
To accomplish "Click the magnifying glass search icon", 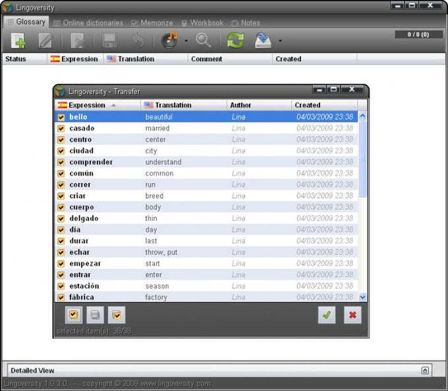I will point(204,40).
